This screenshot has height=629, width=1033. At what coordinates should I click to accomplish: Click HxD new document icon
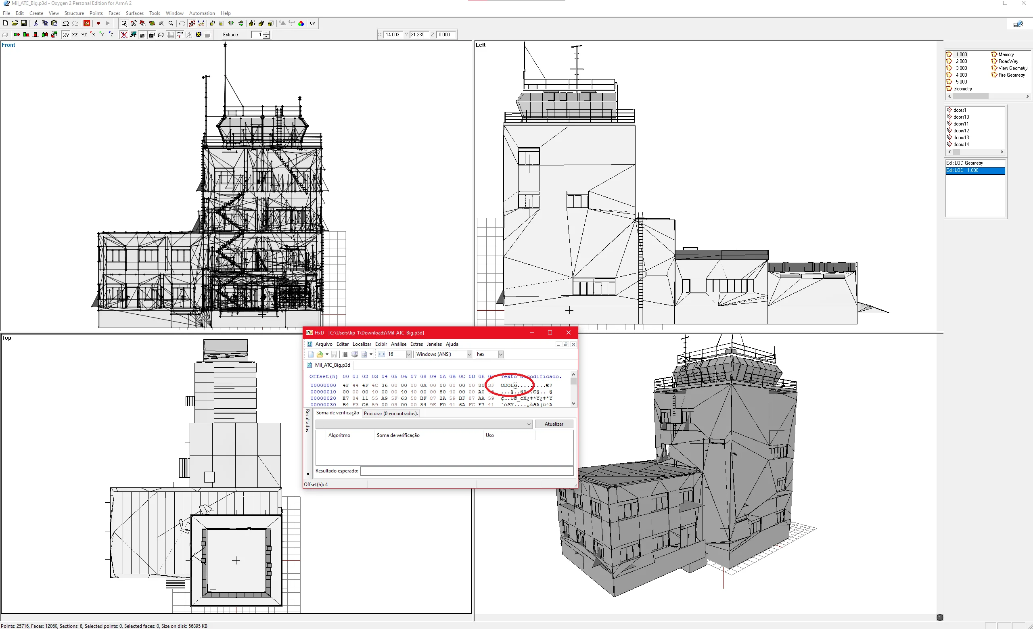311,355
